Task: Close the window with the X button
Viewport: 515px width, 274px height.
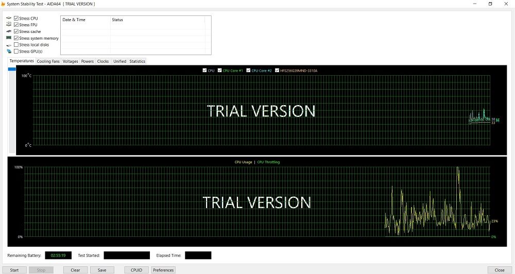Action: [x=506, y=4]
